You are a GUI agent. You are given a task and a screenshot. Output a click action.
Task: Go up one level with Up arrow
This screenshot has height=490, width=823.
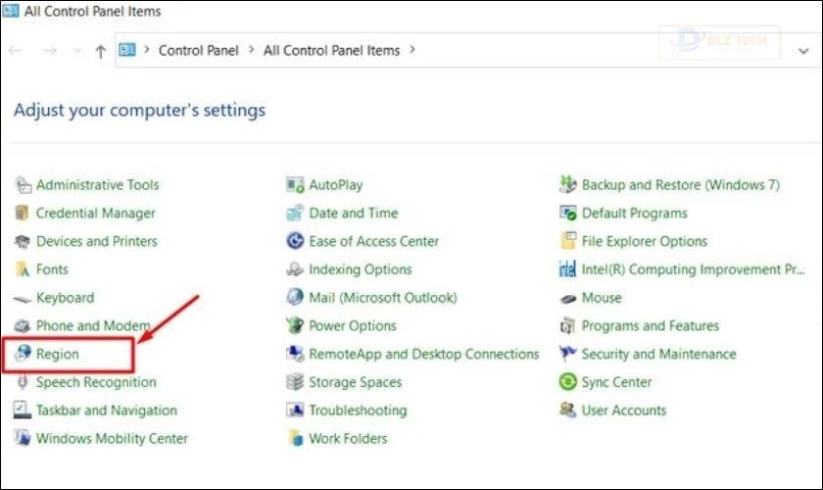pyautogui.click(x=100, y=51)
